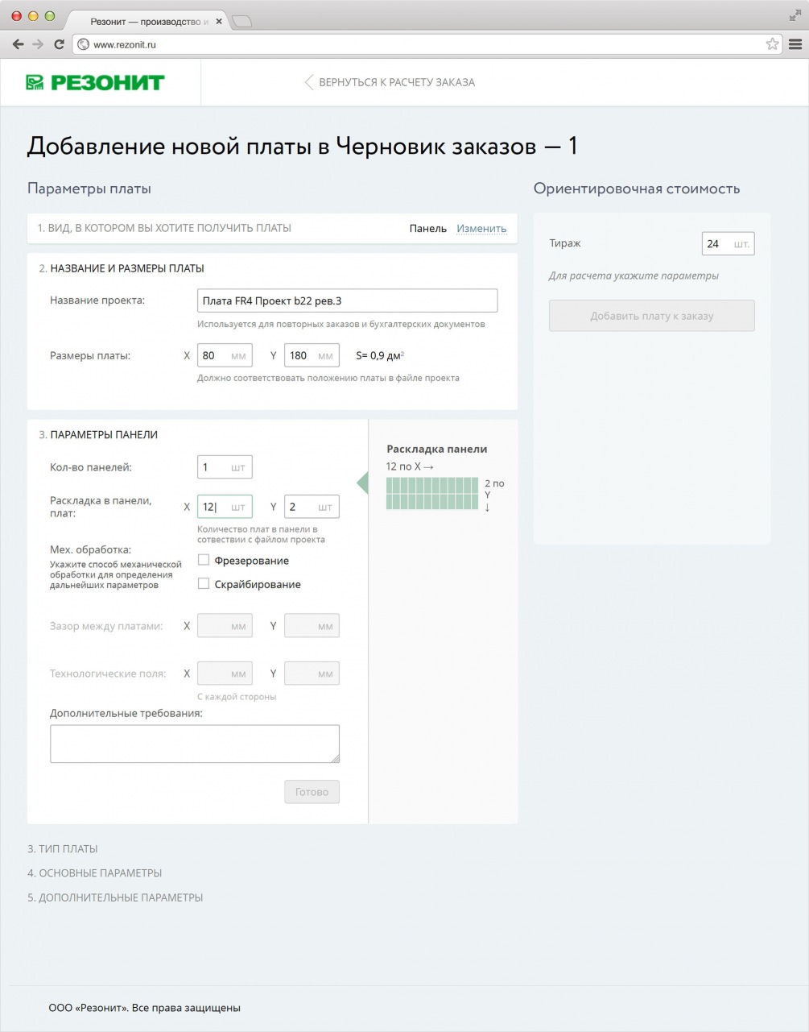Reload the page with refresh icon

[59, 44]
